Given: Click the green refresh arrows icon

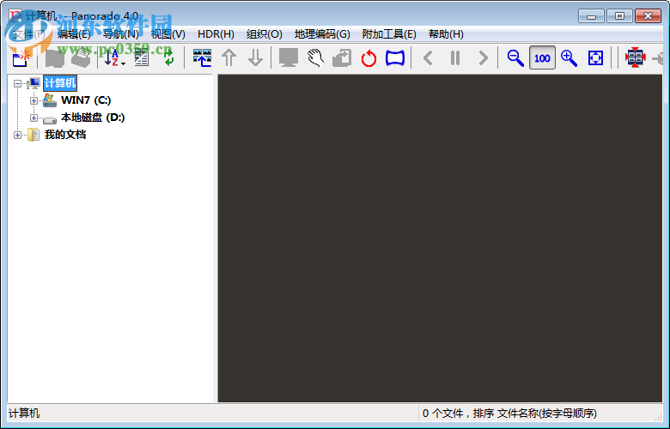Looking at the screenshot, I should 168,58.
